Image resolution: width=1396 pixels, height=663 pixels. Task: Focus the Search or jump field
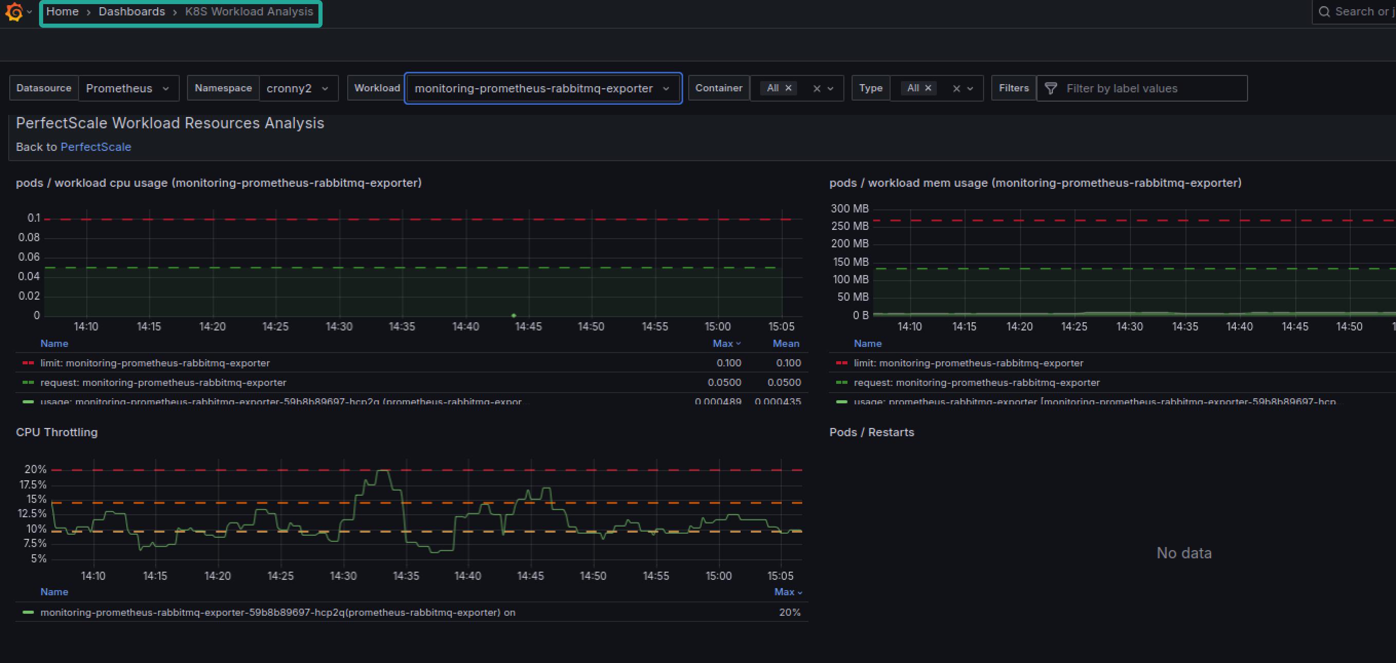tap(1354, 12)
